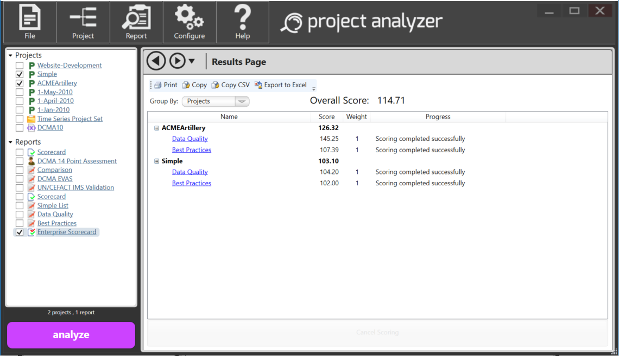
Task: Click Copy CSV in the toolbar
Action: tap(230, 85)
